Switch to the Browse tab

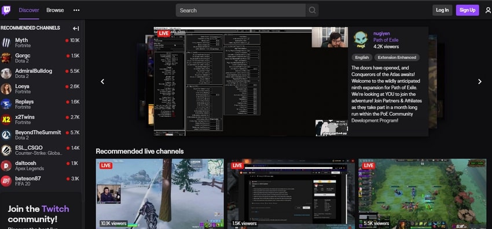55,10
